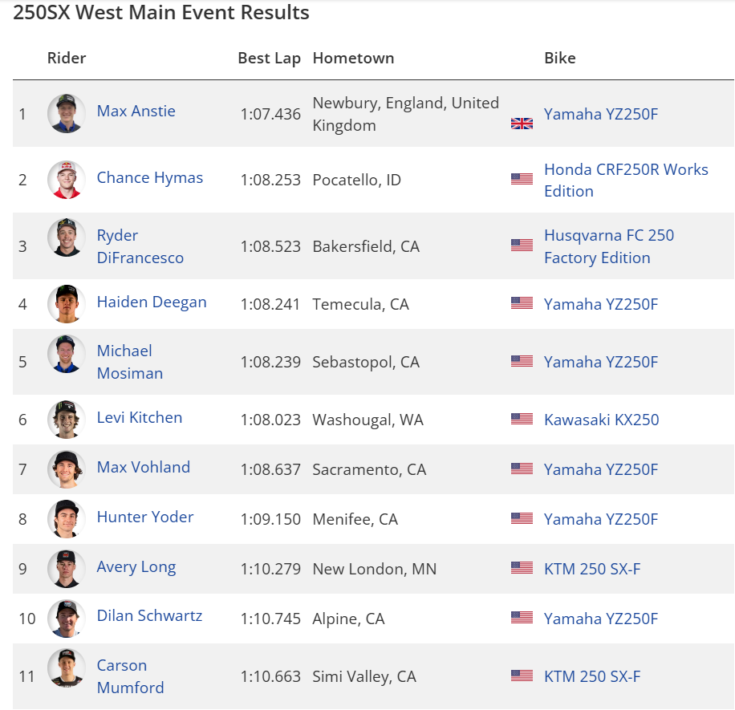Open Dilan Schwartz rider profile link
735x710 pixels.
[x=149, y=616]
